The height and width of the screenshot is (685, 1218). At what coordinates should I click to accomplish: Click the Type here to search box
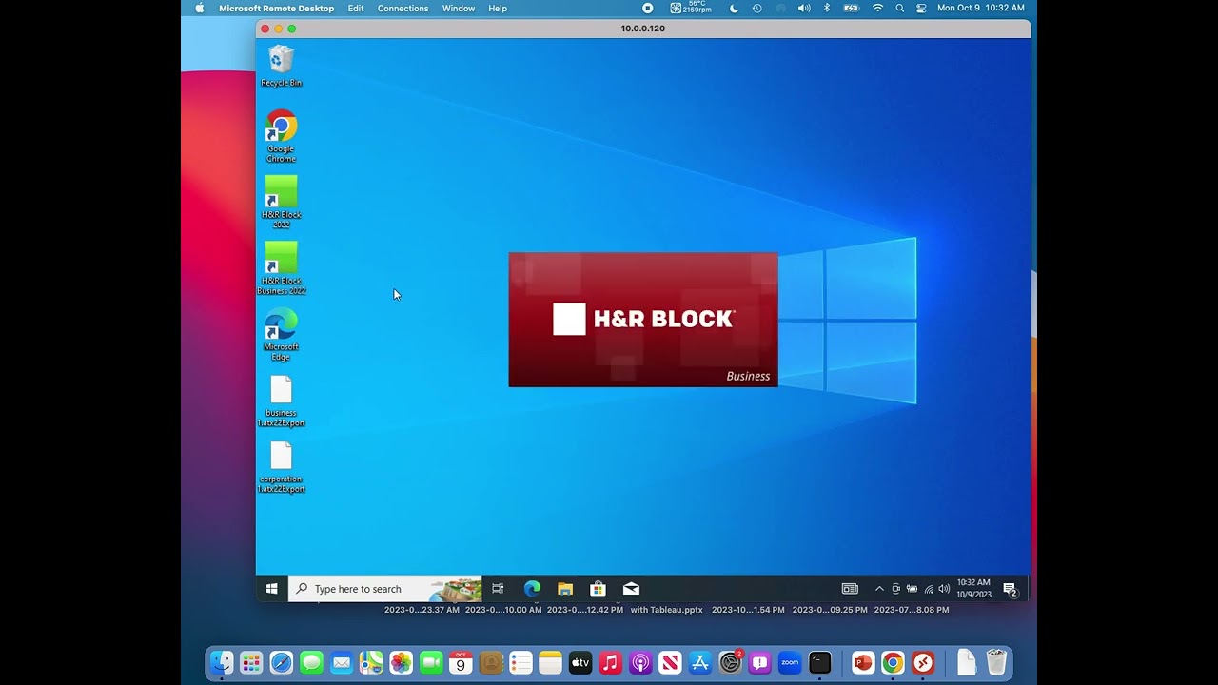[x=385, y=589]
